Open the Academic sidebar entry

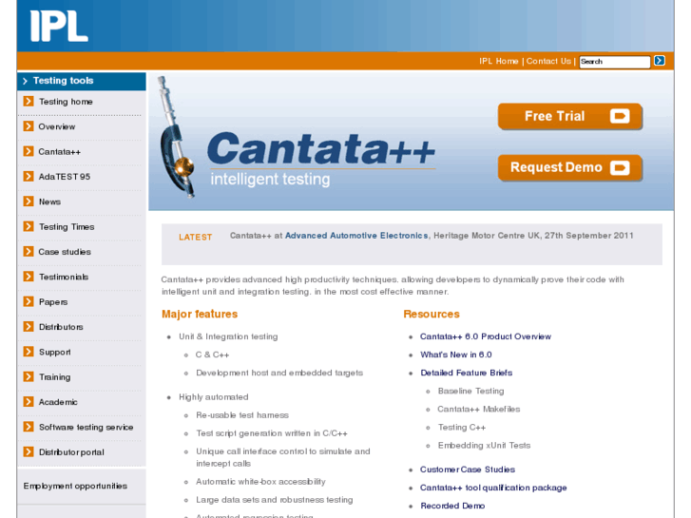click(58, 402)
